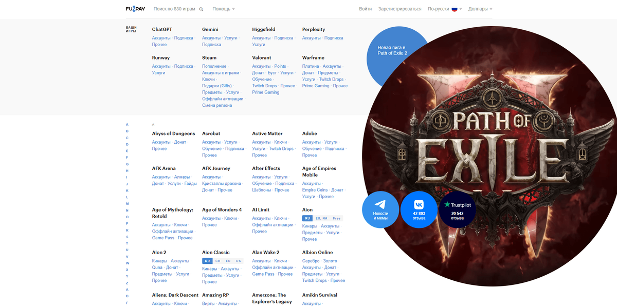Jump to letter M in the alphabet index

click(x=128, y=204)
